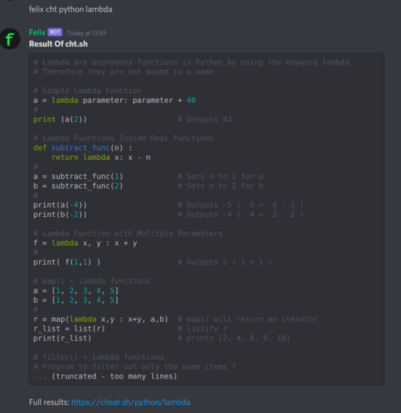
Task: Click the line 'print(b(-2))'
Action: 60,215
